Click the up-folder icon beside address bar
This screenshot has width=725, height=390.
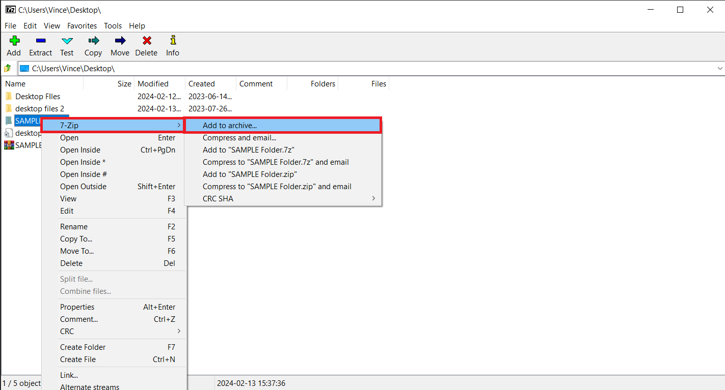click(7, 68)
